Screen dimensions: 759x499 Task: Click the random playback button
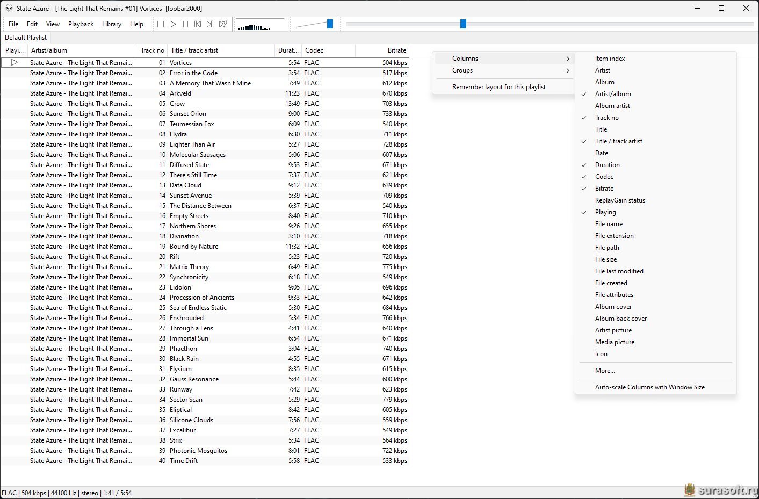223,24
